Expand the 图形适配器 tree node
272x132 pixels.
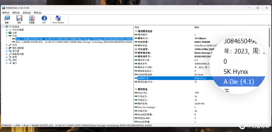coord(7,48)
